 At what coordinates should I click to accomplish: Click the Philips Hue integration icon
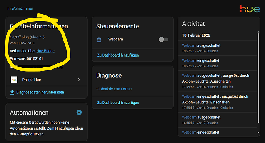(x=14, y=80)
